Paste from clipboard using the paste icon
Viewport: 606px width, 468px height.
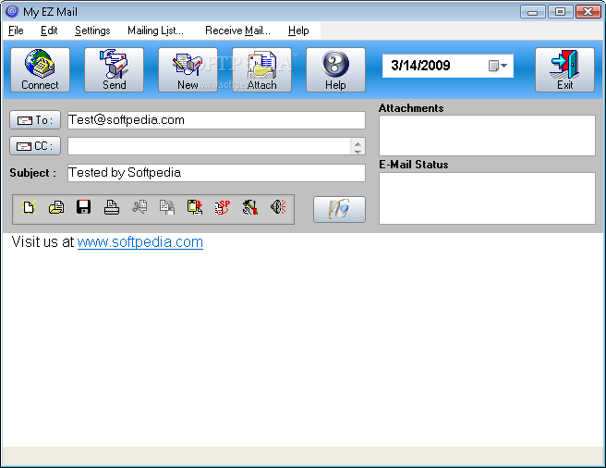click(195, 207)
